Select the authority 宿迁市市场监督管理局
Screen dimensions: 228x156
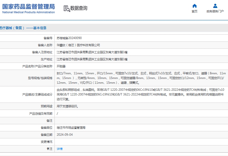[71, 128]
